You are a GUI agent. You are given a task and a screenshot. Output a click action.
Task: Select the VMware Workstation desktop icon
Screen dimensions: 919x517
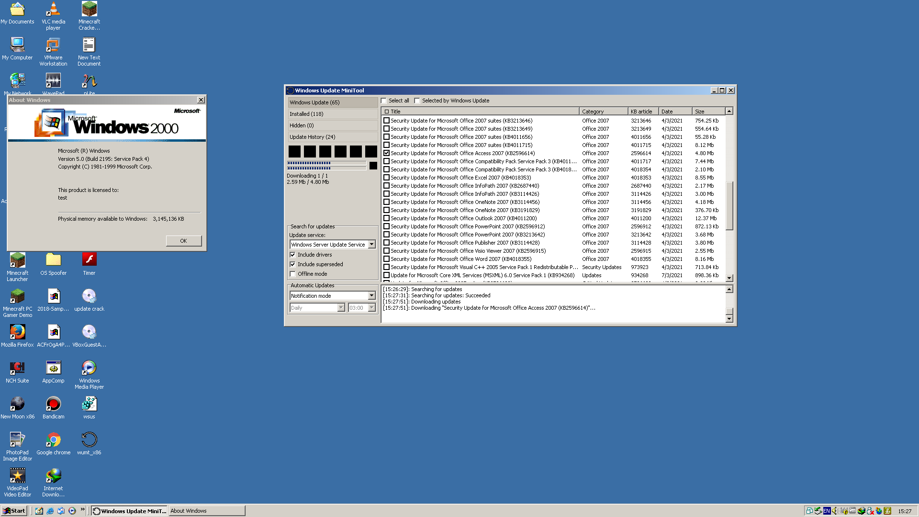pos(53,52)
